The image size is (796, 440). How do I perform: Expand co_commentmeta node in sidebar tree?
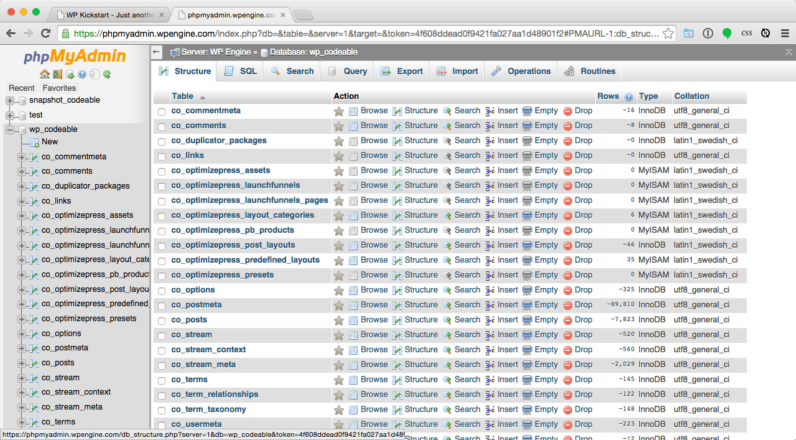(22, 157)
